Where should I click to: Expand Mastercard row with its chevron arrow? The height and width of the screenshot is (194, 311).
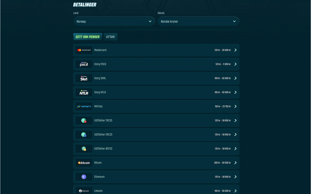point(235,50)
